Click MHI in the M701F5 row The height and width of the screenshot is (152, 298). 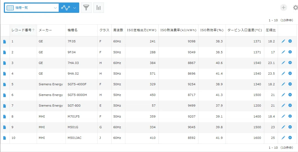click(x=42, y=116)
